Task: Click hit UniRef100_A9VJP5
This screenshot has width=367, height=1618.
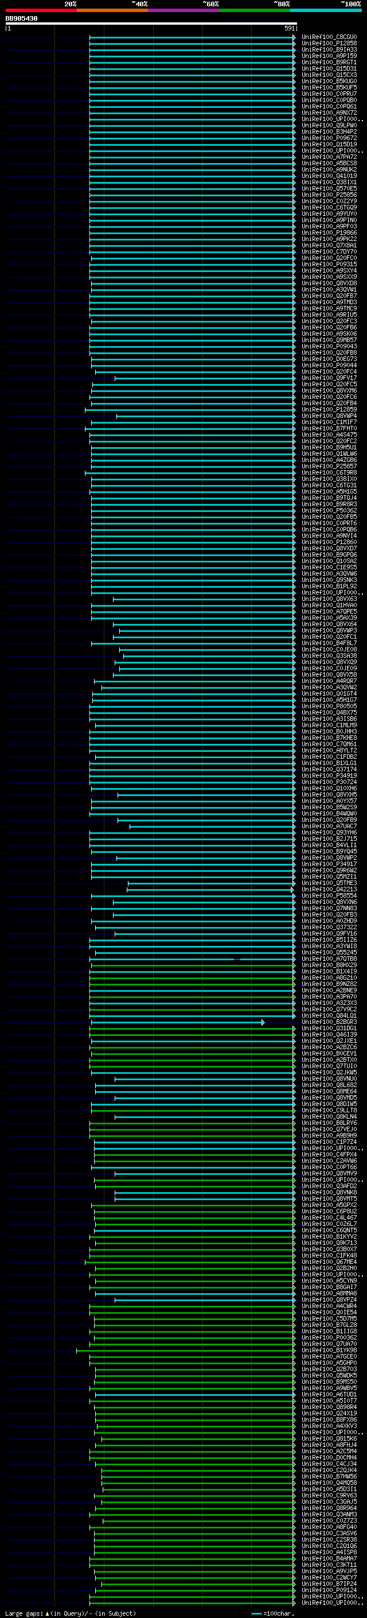Action: click(x=329, y=1572)
